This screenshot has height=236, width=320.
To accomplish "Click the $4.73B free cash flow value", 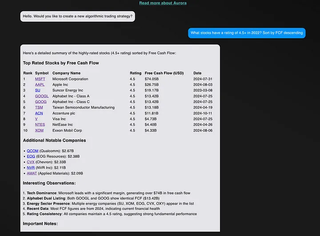I will [151, 119].
